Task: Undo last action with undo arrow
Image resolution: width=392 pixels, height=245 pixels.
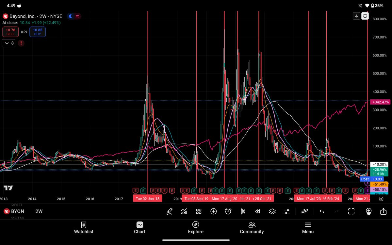Action: [322, 211]
